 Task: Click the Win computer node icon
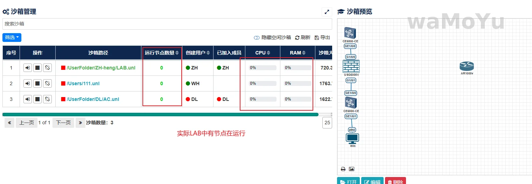tap(352, 138)
